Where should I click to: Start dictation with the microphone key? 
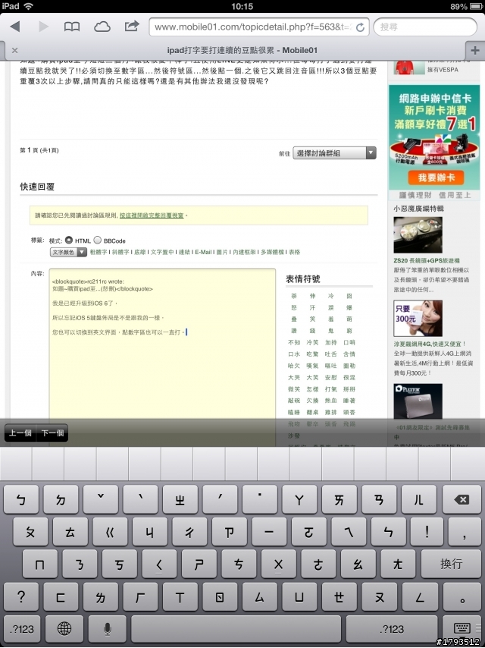[x=107, y=628]
